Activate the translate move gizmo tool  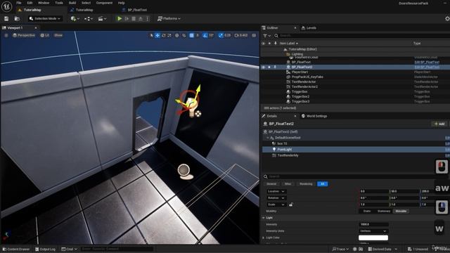tap(157, 35)
